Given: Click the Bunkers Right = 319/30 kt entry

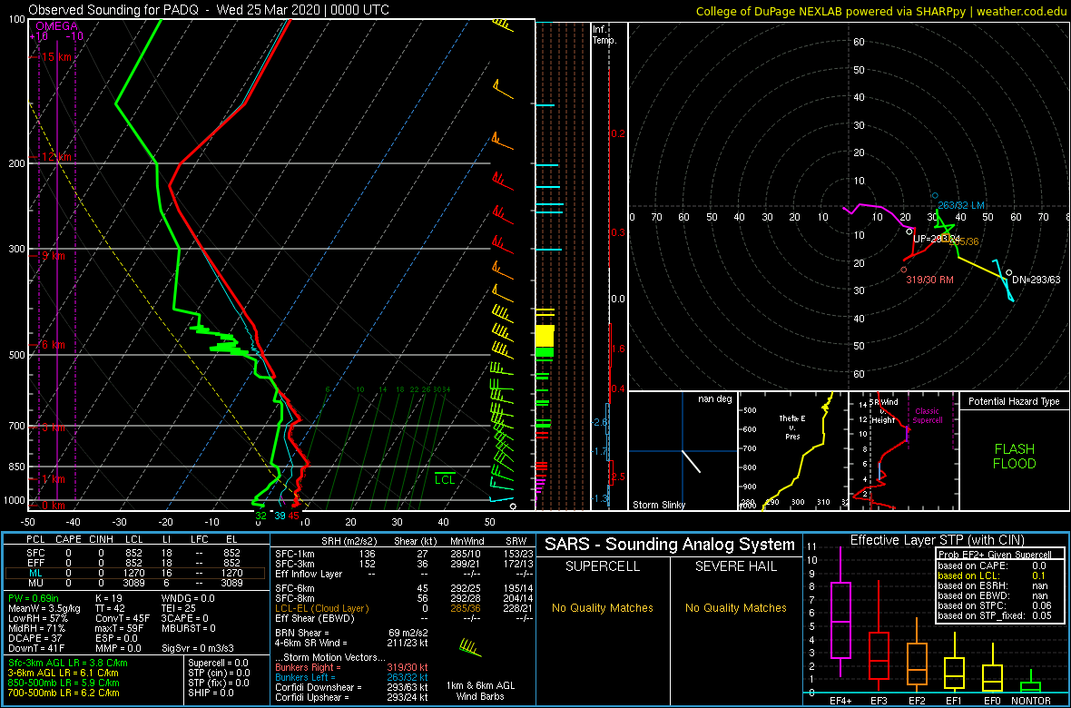Looking at the screenshot, I should tap(351, 668).
